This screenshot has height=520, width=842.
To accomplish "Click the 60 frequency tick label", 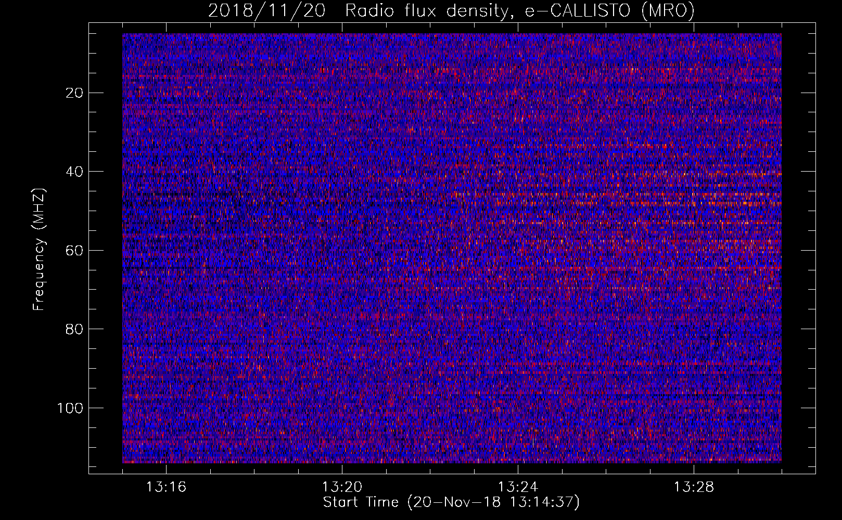I will pos(75,251).
